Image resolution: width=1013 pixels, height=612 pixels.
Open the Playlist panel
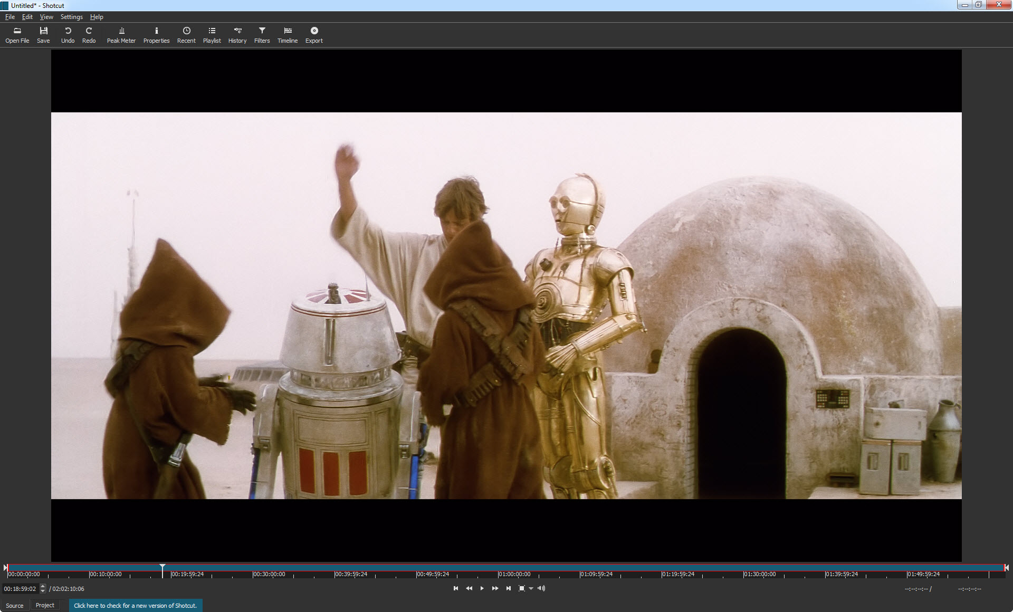(x=212, y=35)
